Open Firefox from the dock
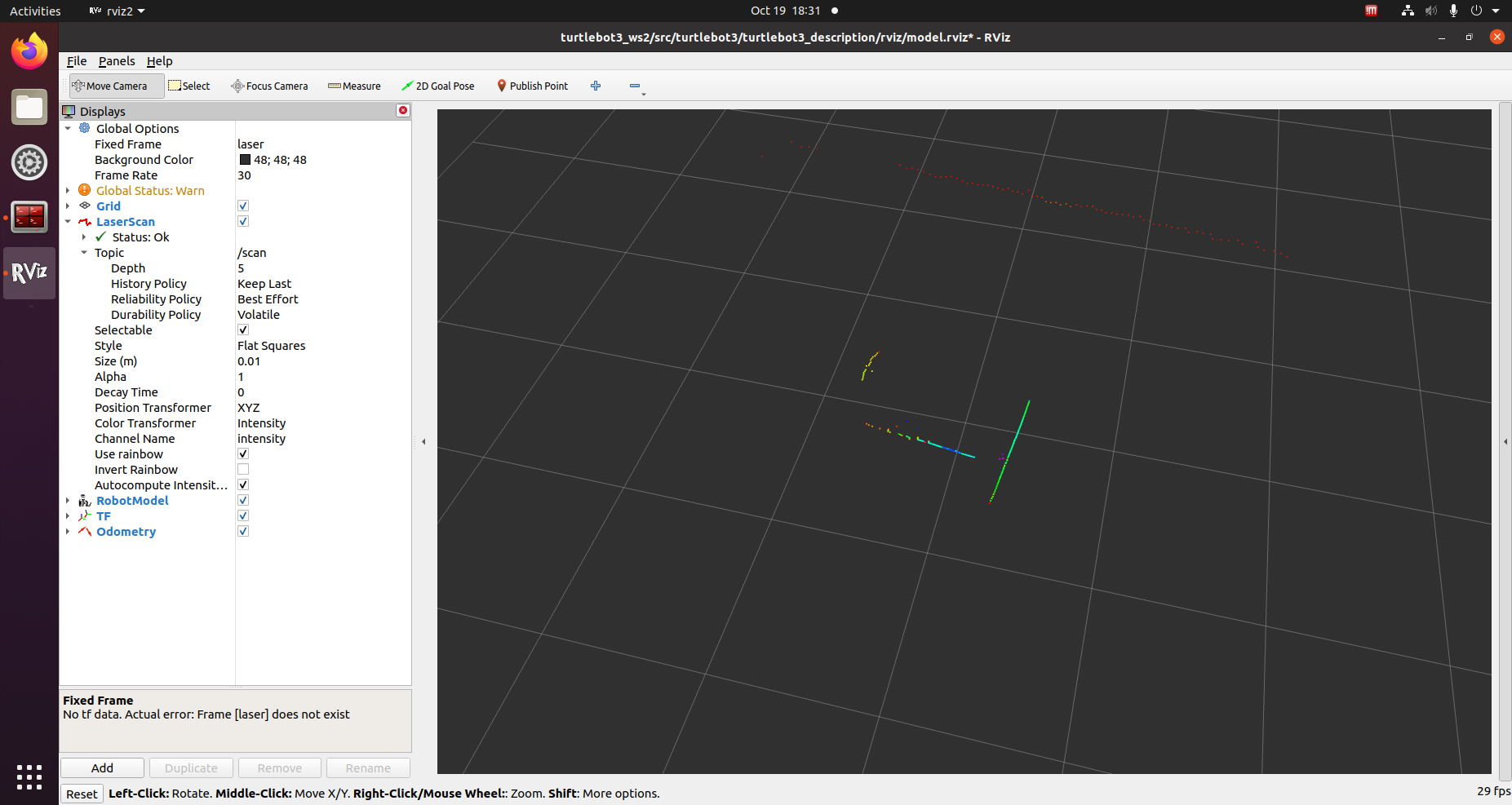 click(x=29, y=52)
